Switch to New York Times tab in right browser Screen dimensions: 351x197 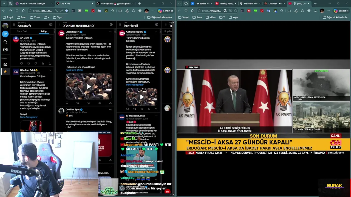(x=250, y=4)
